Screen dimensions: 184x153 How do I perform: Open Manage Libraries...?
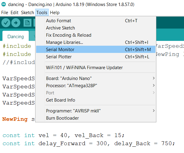tap(96, 42)
